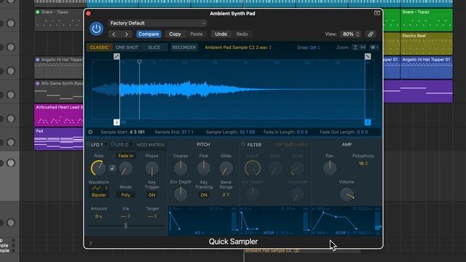Toggle Key Tracking ON button
The height and width of the screenshot is (262, 466).
pos(204,195)
